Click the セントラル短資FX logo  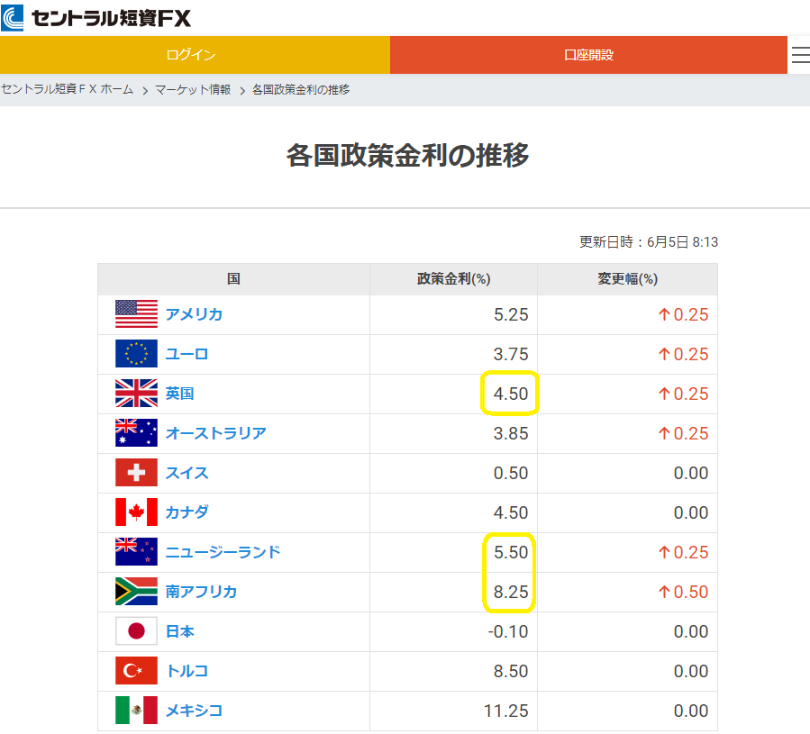[96, 18]
